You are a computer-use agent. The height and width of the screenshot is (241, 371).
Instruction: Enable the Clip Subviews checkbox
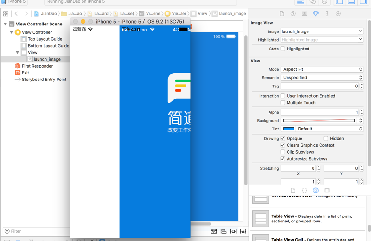283,152
